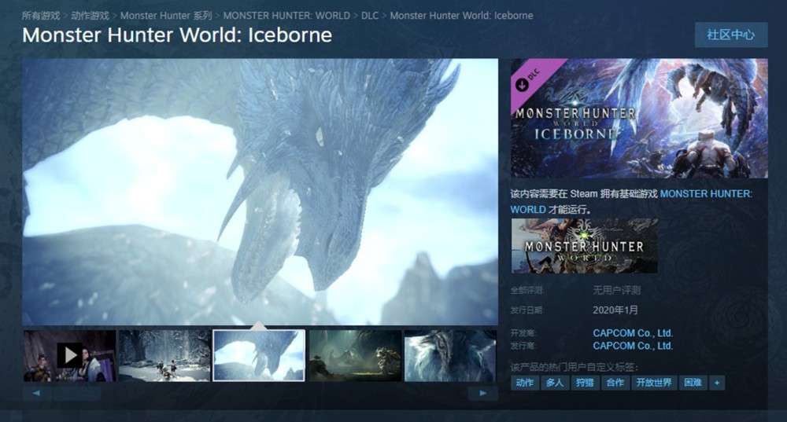The height and width of the screenshot is (422, 787).
Task: Play the trailer video thumbnail
Action: [x=70, y=355]
